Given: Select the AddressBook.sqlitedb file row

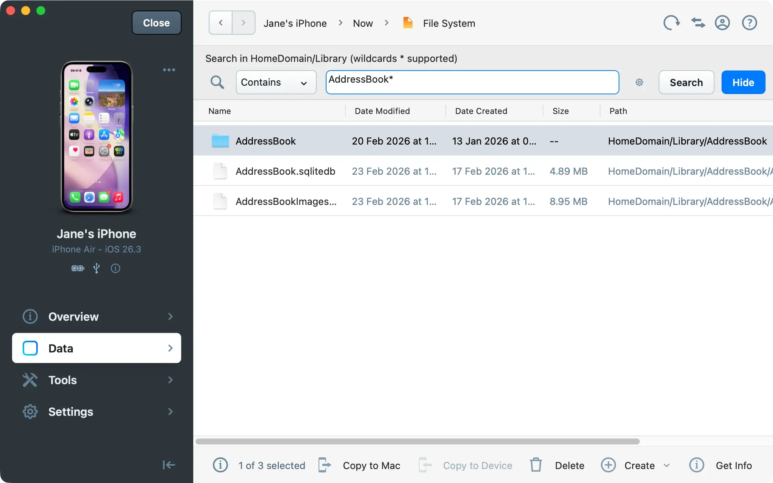Looking at the screenshot, I should pyautogui.click(x=285, y=171).
